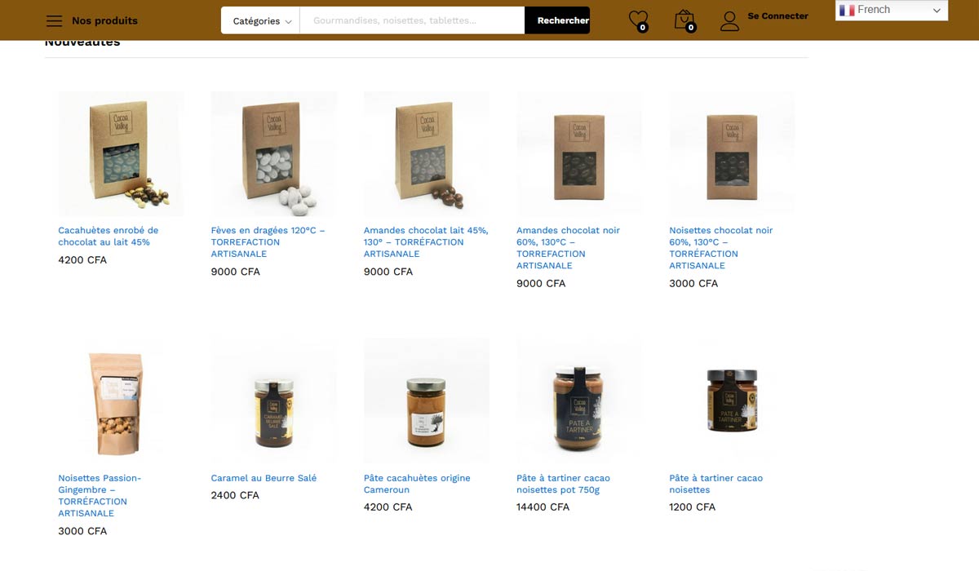Open the hamburger menu icon

54,21
